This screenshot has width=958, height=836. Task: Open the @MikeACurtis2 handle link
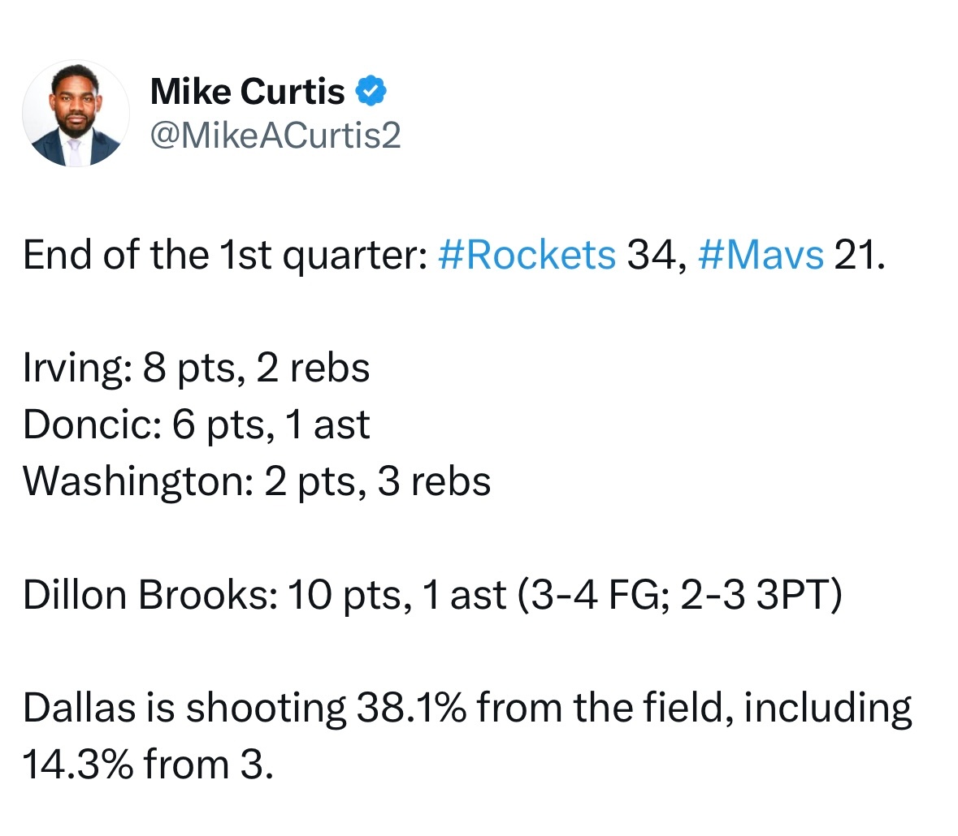[275, 135]
